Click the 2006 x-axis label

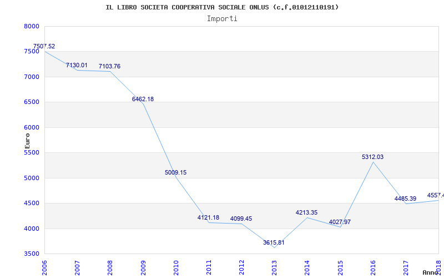[44, 268]
